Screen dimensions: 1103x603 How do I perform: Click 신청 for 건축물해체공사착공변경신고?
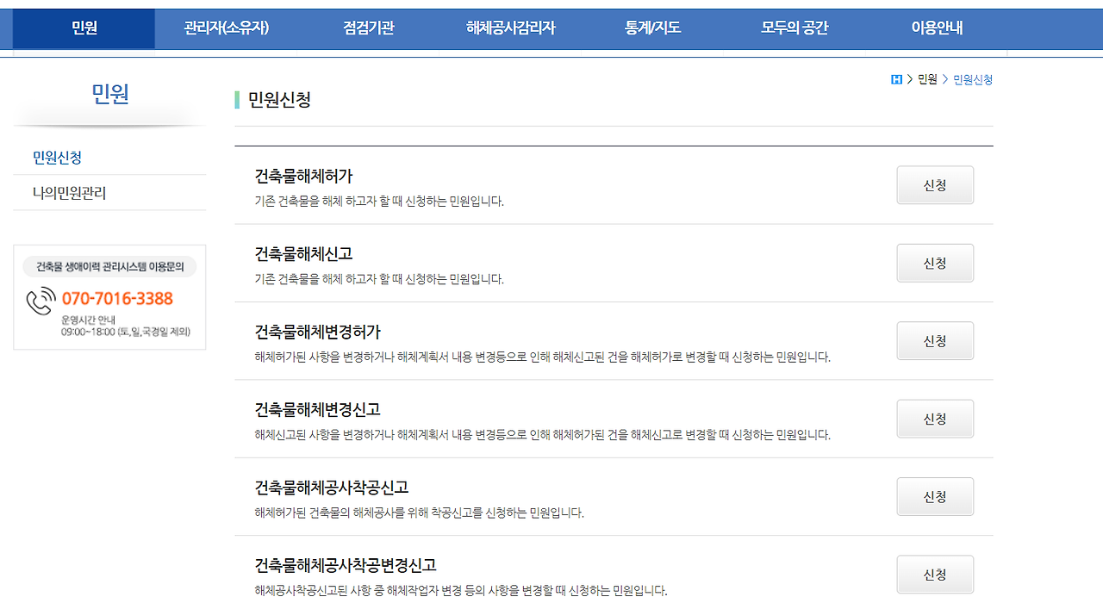pos(935,574)
